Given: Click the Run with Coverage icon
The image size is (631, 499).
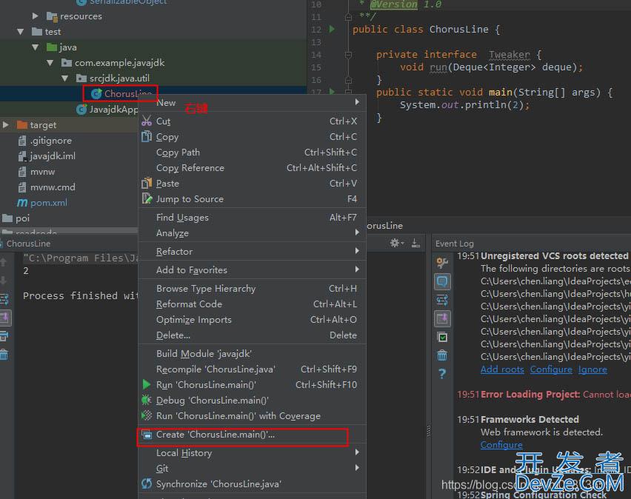Looking at the screenshot, I should [147, 415].
